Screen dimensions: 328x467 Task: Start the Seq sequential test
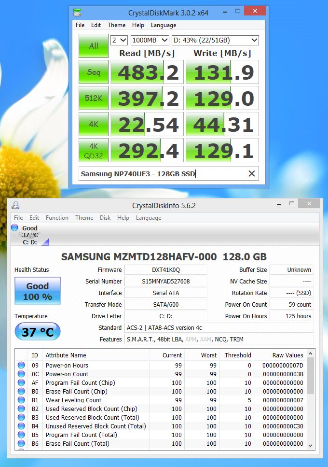click(x=94, y=72)
